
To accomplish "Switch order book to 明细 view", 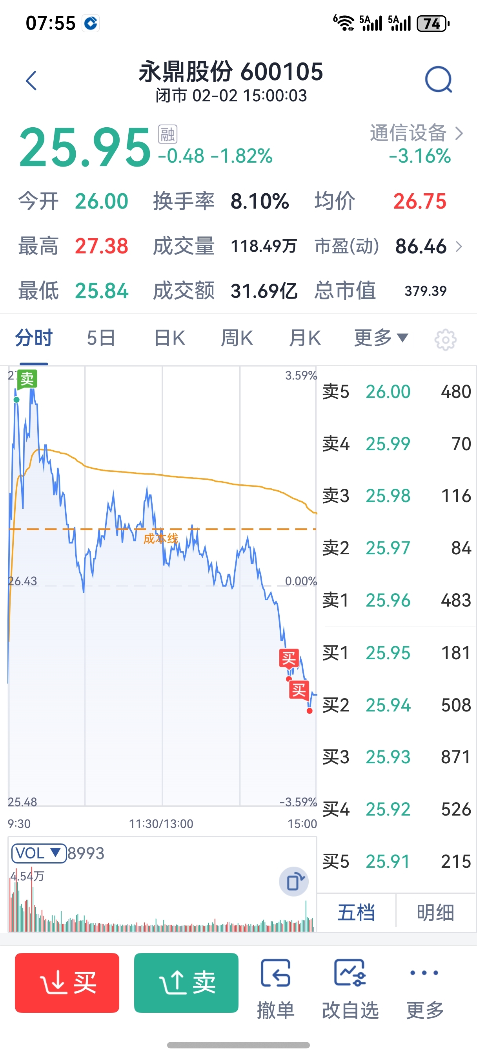I will pos(435,913).
